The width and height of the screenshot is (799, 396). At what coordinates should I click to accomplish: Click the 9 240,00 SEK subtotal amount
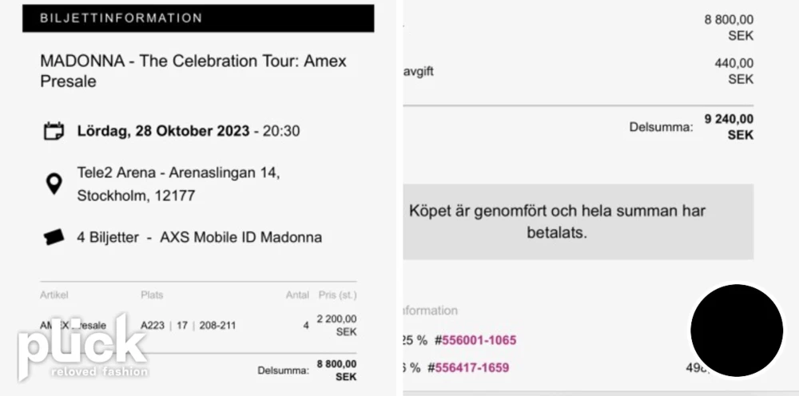click(729, 127)
